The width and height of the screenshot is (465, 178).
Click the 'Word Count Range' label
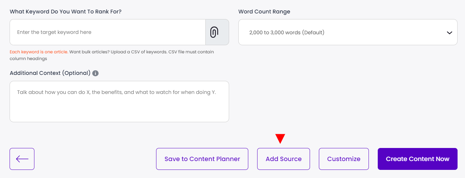(x=264, y=12)
